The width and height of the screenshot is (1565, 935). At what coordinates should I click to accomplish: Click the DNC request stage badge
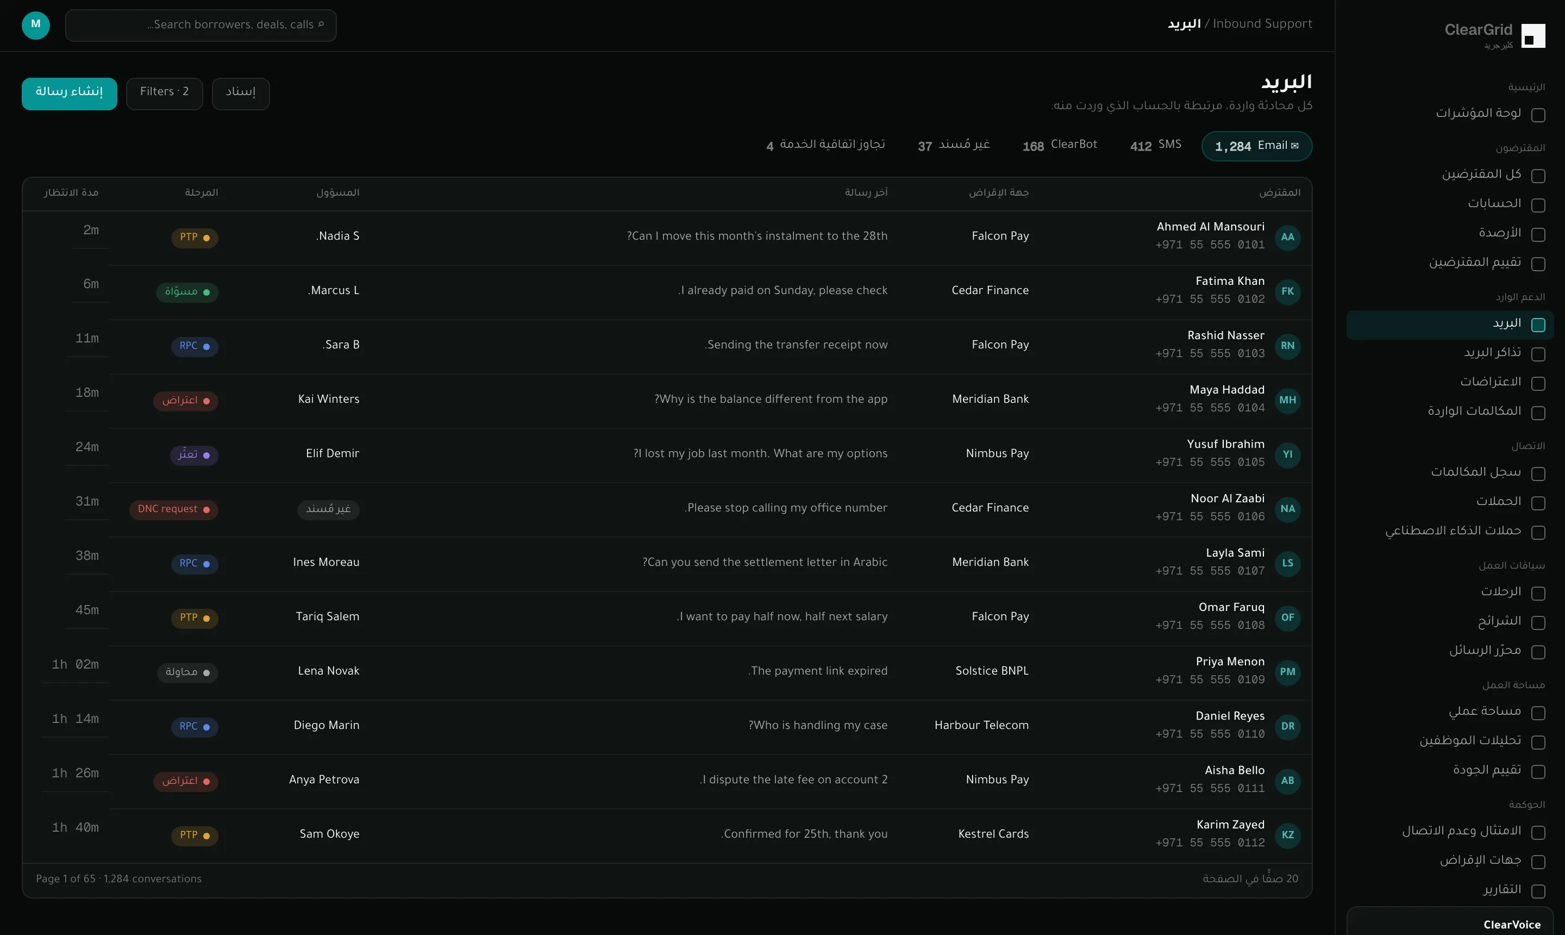tap(174, 509)
